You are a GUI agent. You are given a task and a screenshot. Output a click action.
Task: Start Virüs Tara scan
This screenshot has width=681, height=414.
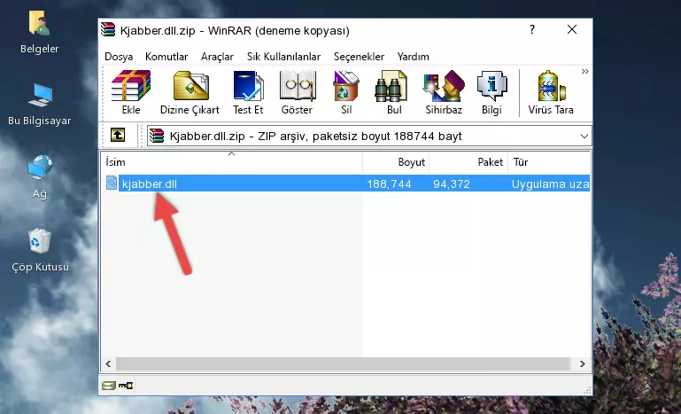(551, 93)
